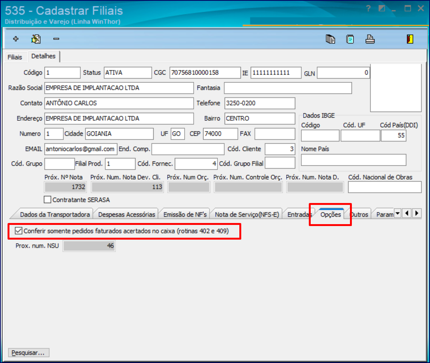Image resolution: width=430 pixels, height=363 pixels.
Task: Click the empty Fantasia field
Action: pyautogui.click(x=288, y=88)
